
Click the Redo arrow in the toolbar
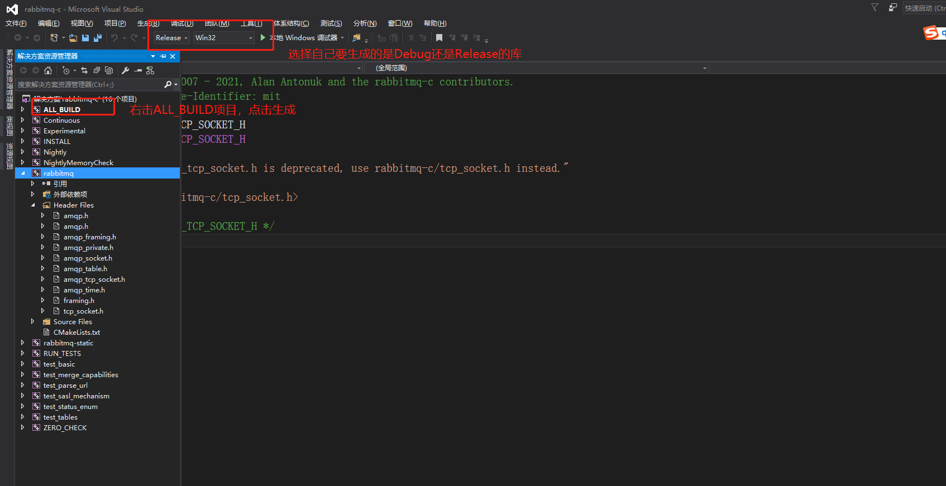point(134,37)
